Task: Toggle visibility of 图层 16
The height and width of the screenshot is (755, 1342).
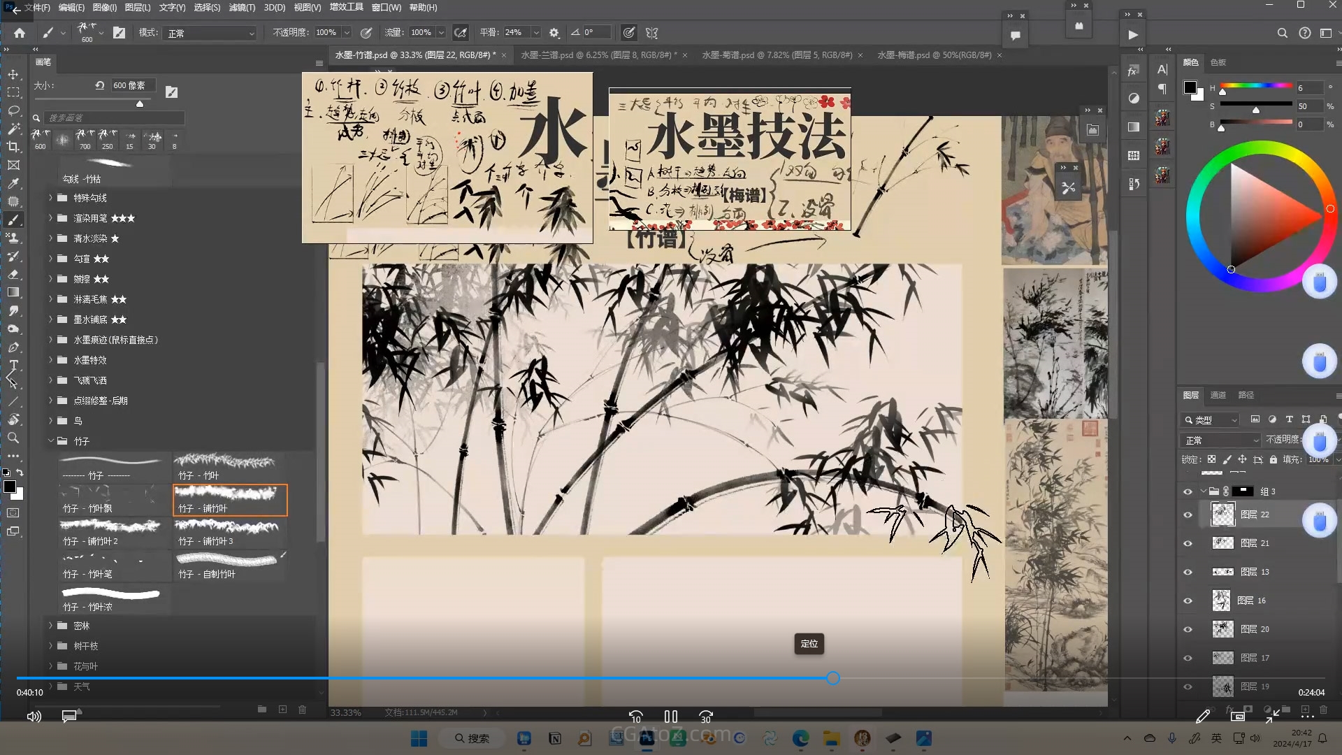Action: coord(1188,601)
